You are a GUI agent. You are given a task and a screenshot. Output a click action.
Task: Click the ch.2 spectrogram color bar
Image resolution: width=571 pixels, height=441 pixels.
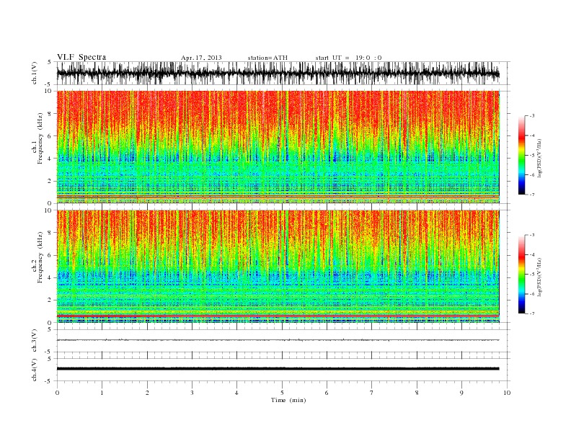coord(521,275)
